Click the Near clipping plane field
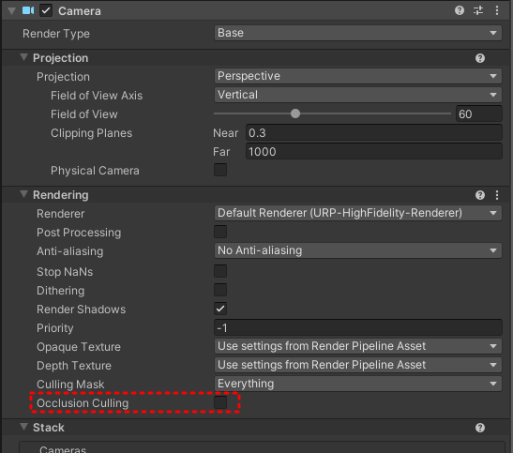Viewport: 513px width, 453px height. tap(374, 133)
